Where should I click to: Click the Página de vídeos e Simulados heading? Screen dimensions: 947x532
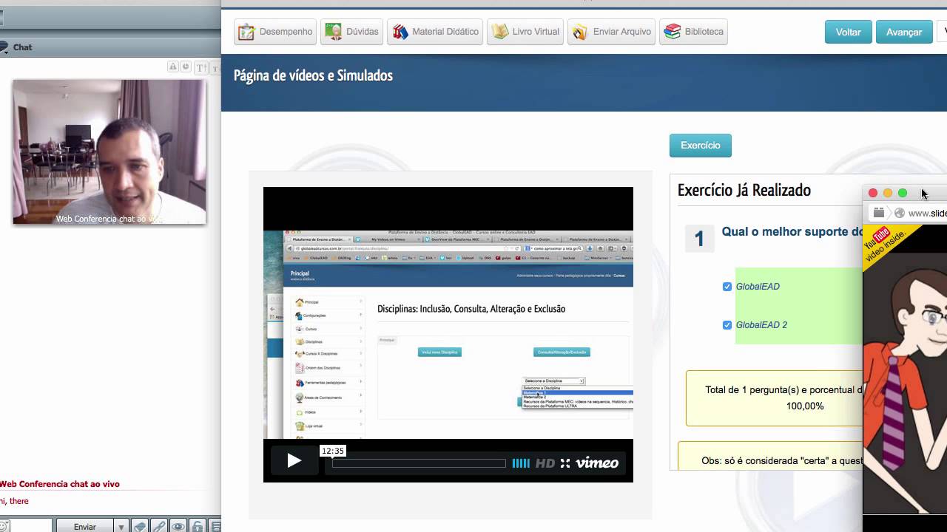tap(313, 75)
